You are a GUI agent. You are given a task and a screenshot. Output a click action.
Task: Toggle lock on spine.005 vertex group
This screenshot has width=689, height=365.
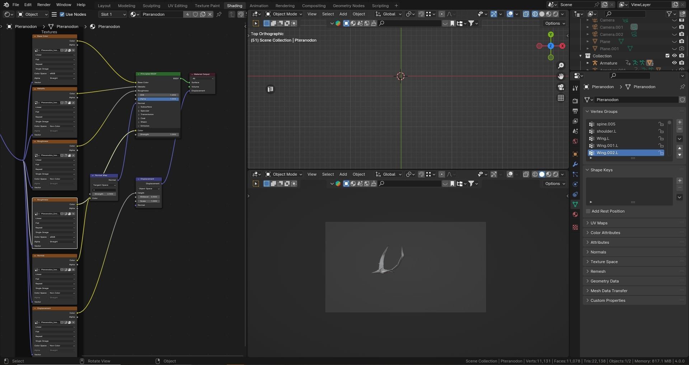[x=661, y=124]
